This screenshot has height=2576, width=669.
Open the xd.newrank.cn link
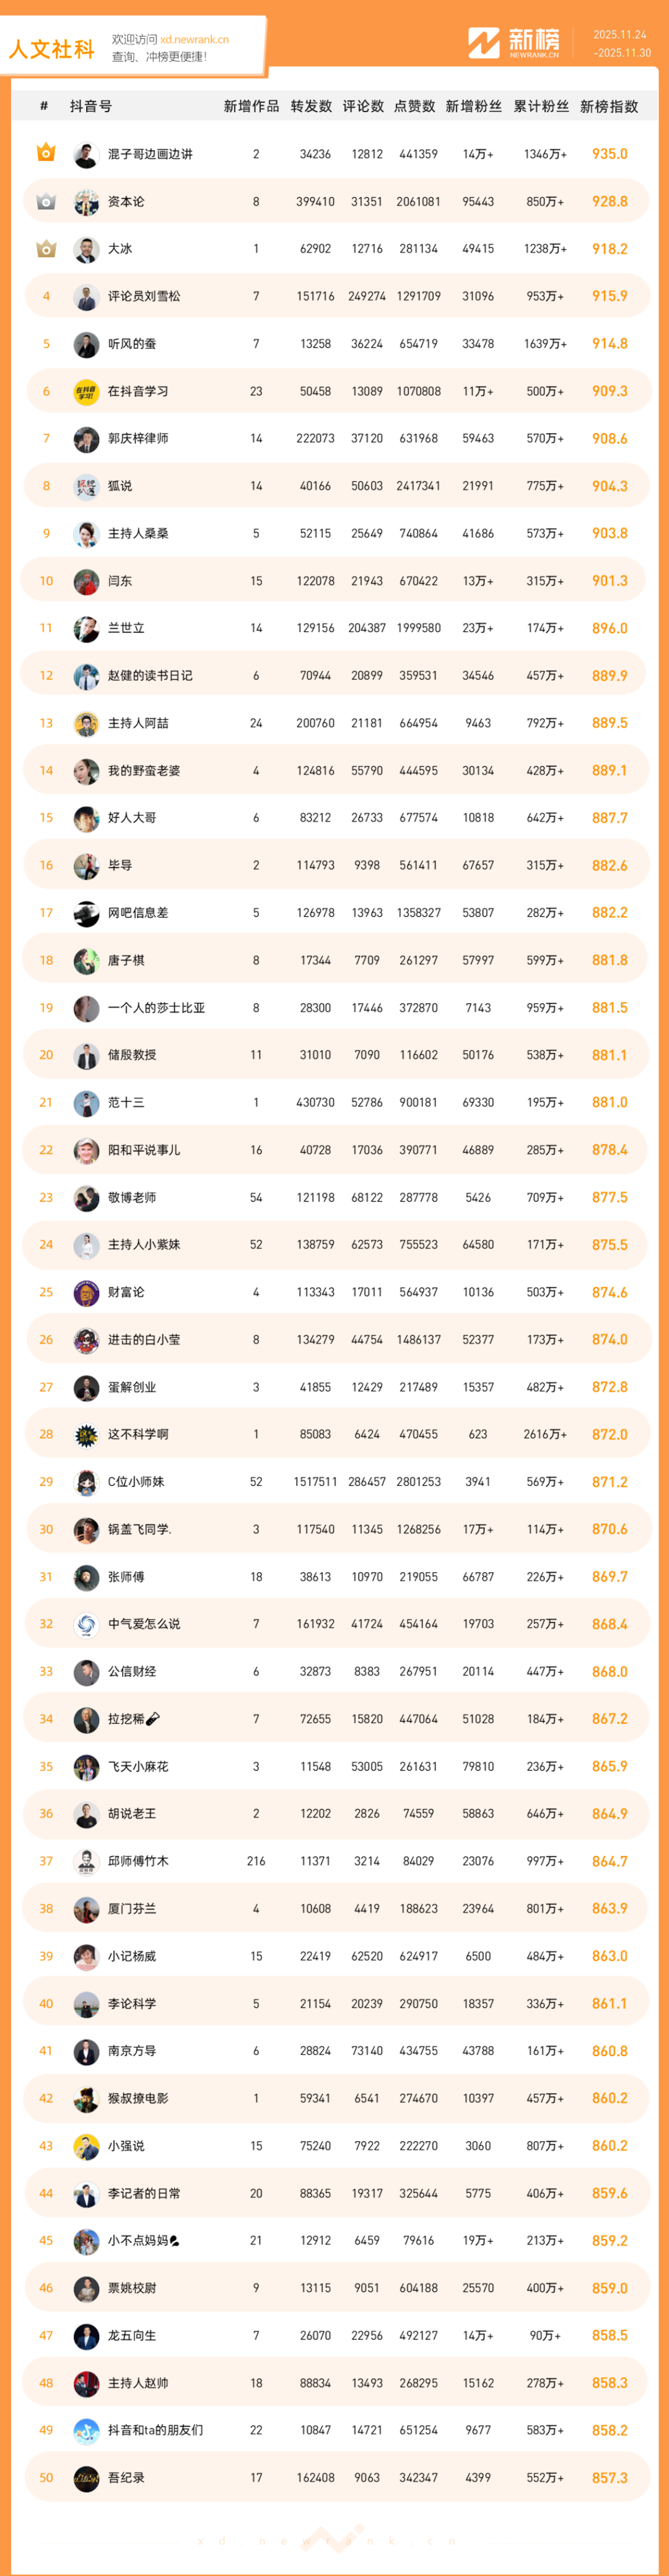(194, 40)
